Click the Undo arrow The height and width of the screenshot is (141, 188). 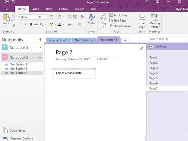point(14,2)
